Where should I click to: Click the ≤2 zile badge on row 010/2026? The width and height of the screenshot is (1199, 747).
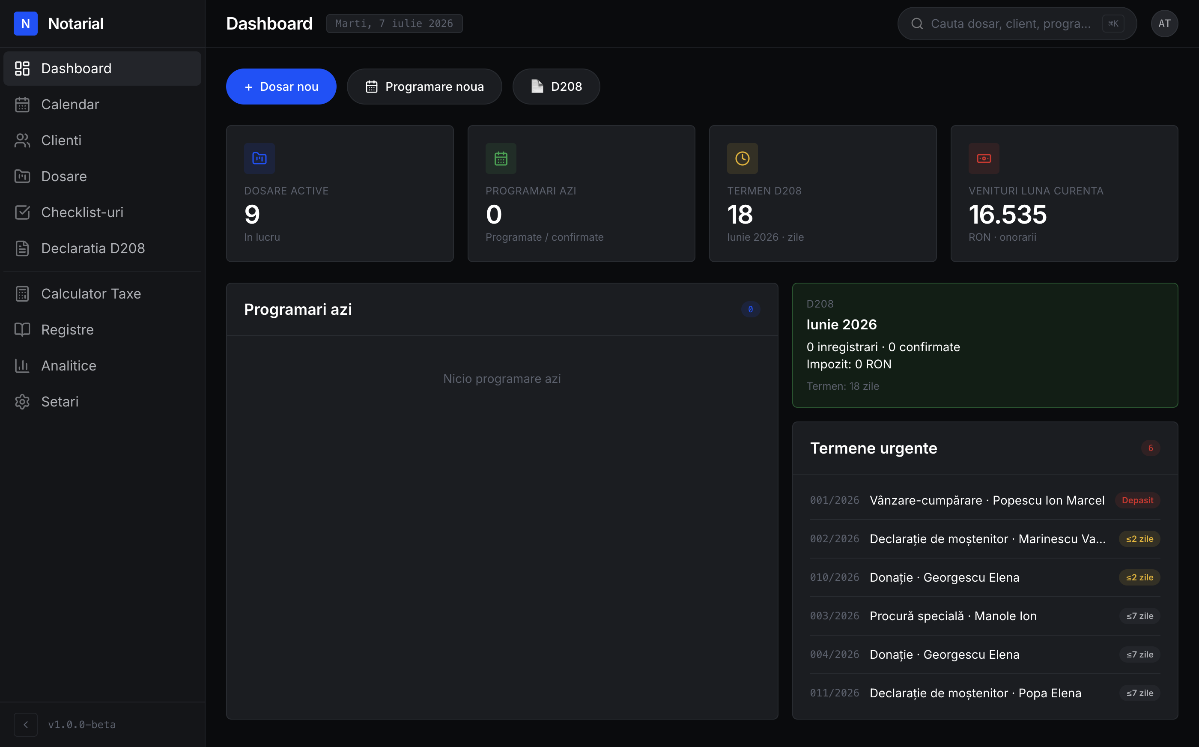pyautogui.click(x=1139, y=577)
